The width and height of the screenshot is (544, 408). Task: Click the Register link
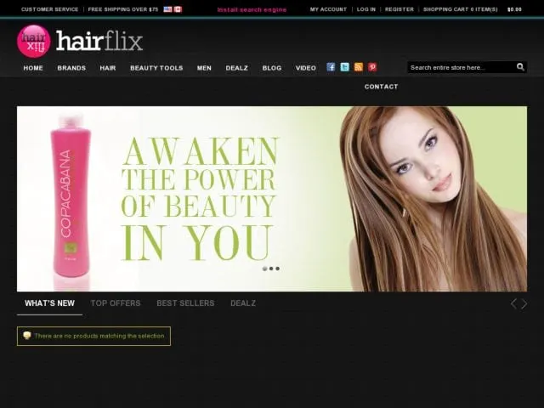click(x=399, y=9)
